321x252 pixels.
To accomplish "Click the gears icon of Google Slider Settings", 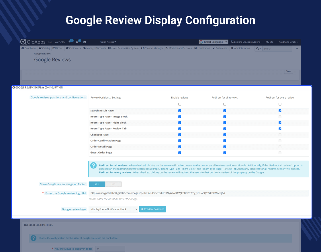I will (25, 225).
